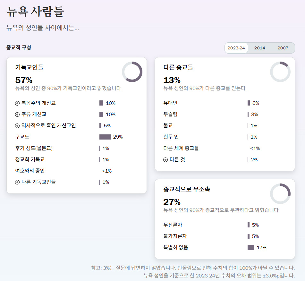This screenshot has width=305, height=281.
Task: Click the 특별히 없음 17% bar
Action: point(251,248)
